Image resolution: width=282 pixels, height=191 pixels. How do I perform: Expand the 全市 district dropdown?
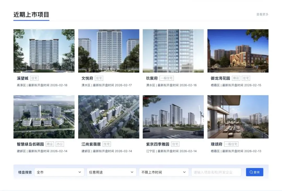[x=59, y=172]
